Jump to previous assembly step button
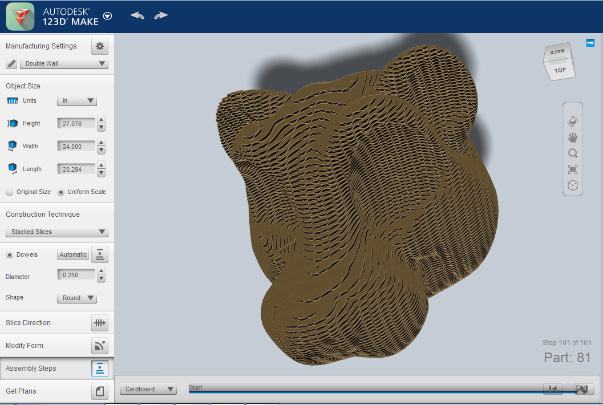Screen dimensions: 603x405 553,389
